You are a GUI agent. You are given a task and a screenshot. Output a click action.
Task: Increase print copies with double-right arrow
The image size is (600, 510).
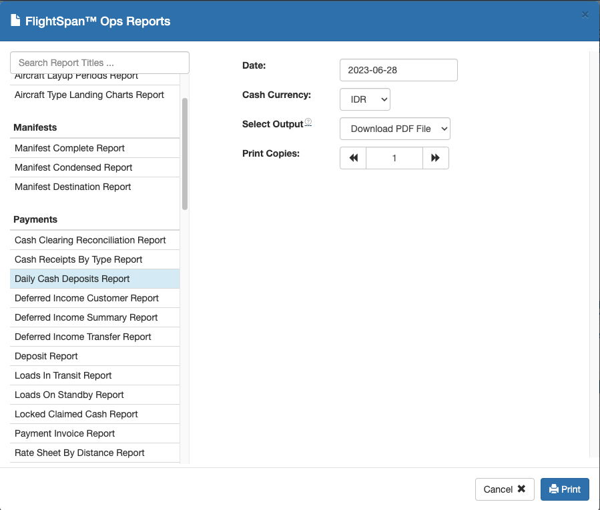click(x=435, y=158)
